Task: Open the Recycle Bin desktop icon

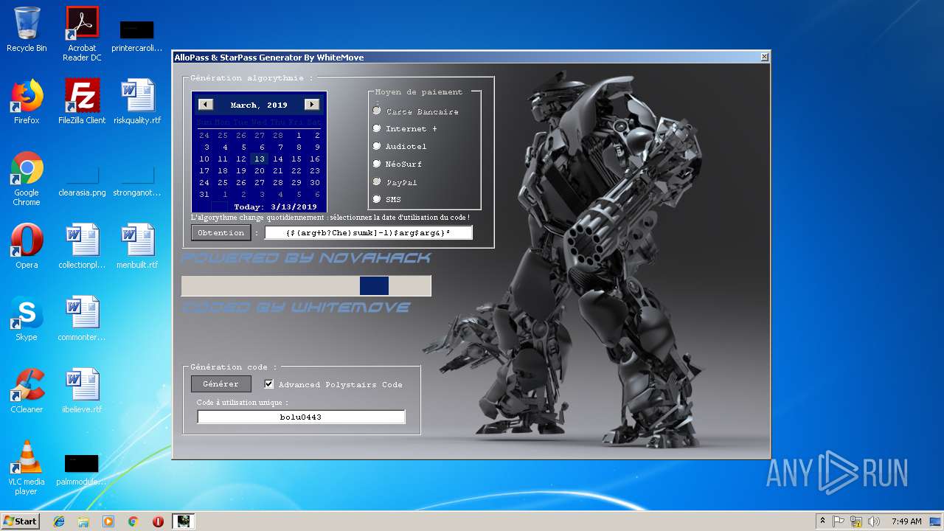Action: click(x=27, y=29)
